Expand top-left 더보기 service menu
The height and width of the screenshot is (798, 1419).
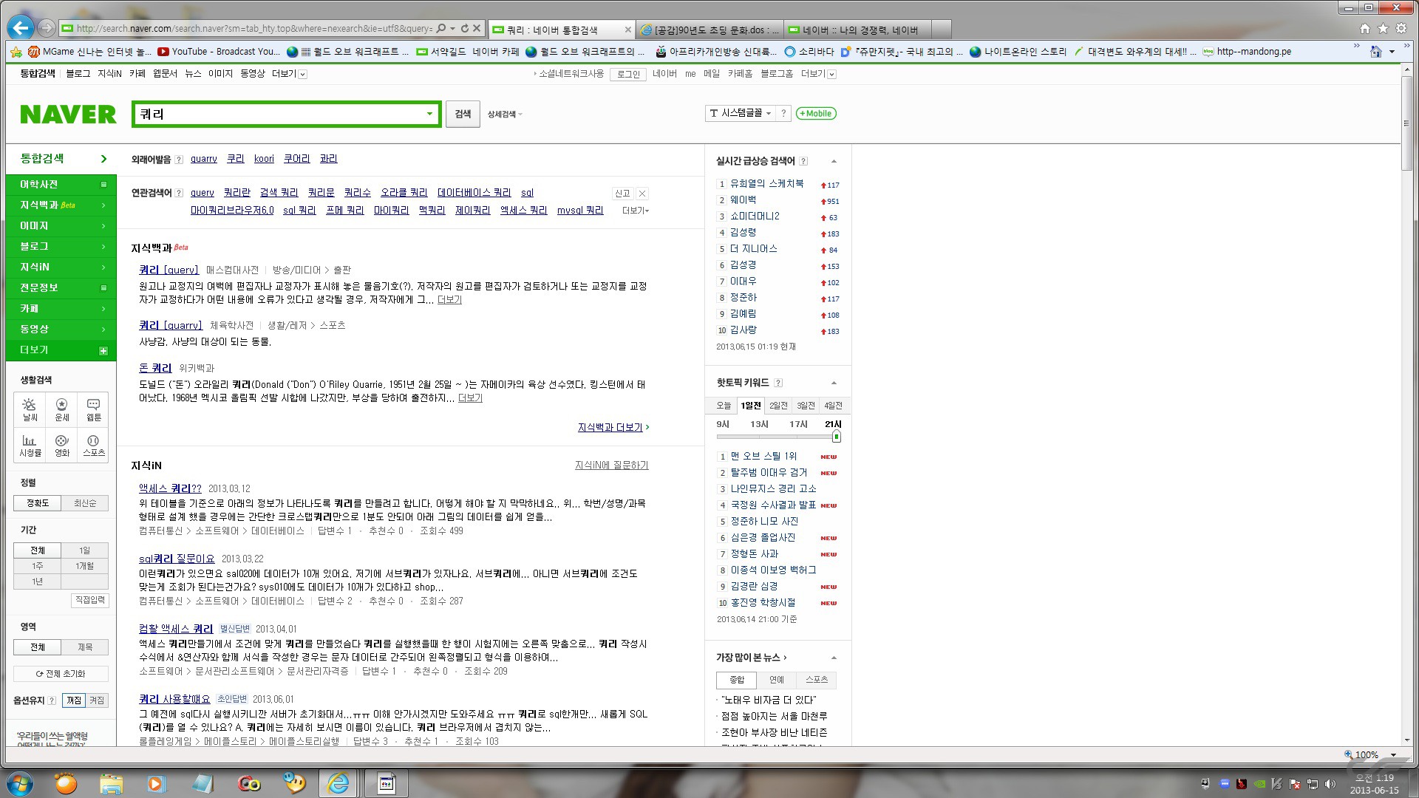pos(289,74)
